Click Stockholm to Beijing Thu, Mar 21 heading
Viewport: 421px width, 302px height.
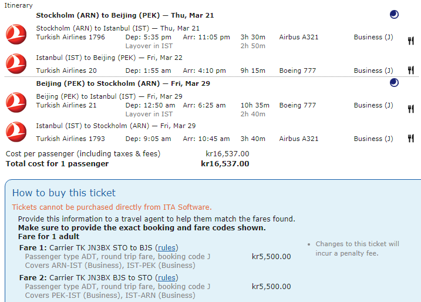click(124, 15)
